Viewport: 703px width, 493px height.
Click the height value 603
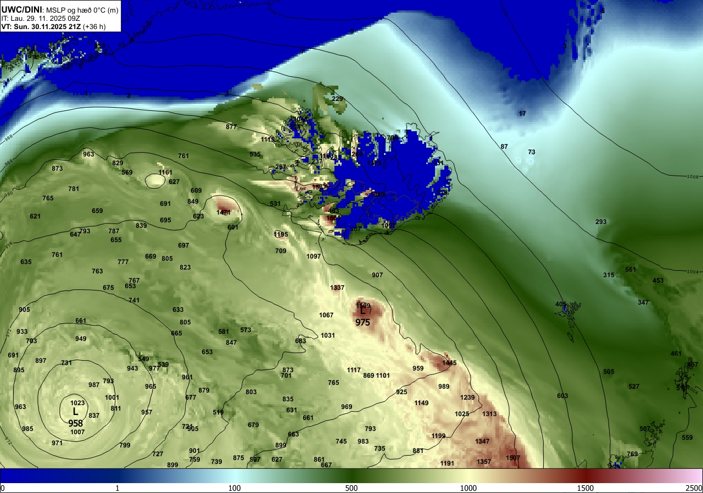pyautogui.click(x=562, y=396)
